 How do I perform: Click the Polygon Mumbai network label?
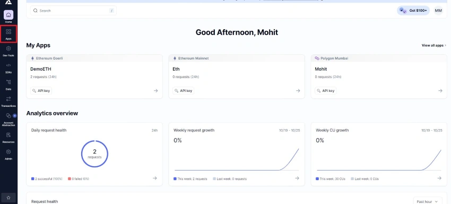coord(334,58)
